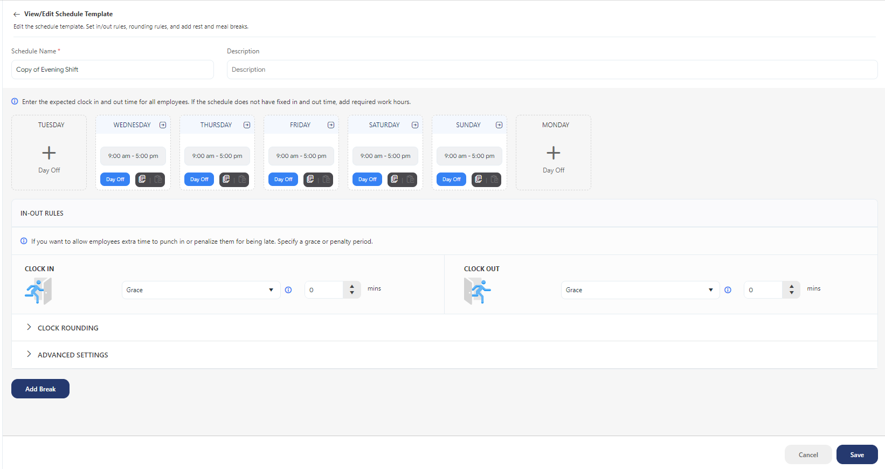
Task: Increase Clock In minutes with up arrow
Action: [x=352, y=286]
